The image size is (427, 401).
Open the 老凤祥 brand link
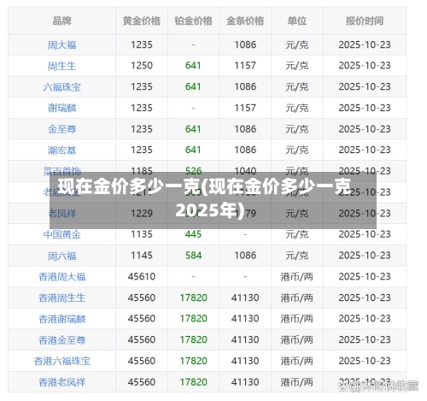[x=61, y=214]
